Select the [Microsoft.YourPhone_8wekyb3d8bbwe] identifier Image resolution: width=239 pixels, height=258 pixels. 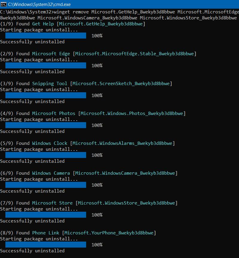click(x=109, y=233)
